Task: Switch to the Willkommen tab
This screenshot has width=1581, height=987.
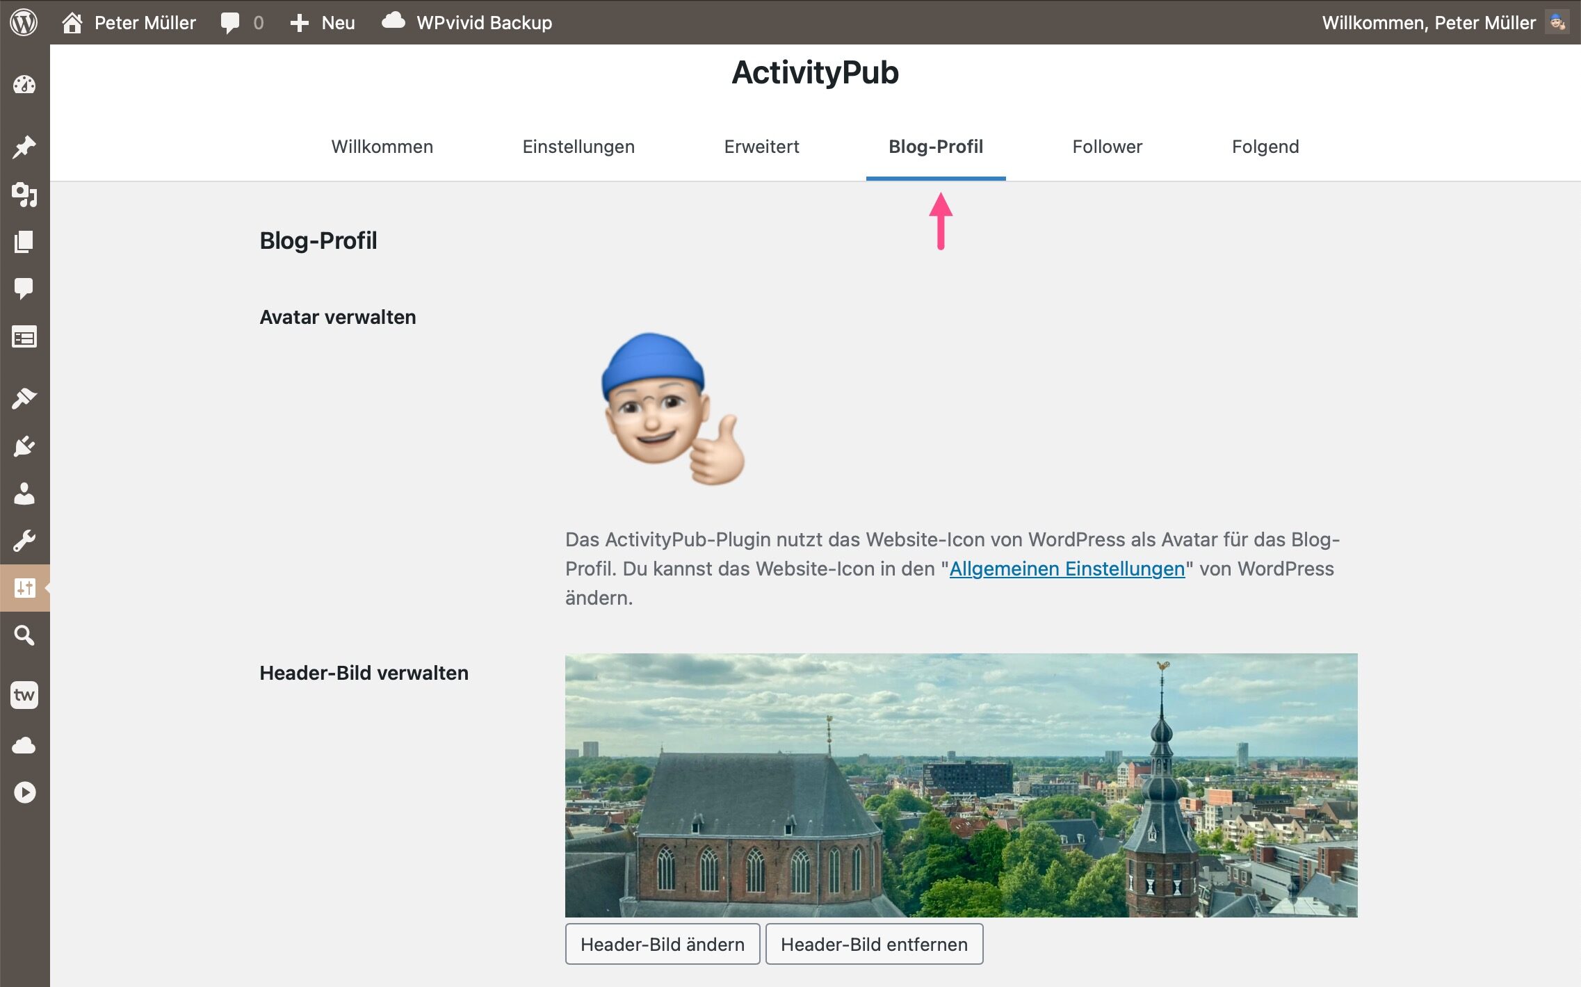Action: tap(382, 147)
